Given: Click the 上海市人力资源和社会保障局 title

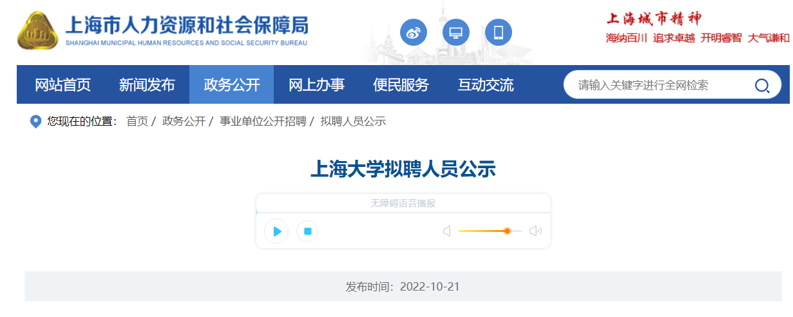Looking at the screenshot, I should pos(187,25).
